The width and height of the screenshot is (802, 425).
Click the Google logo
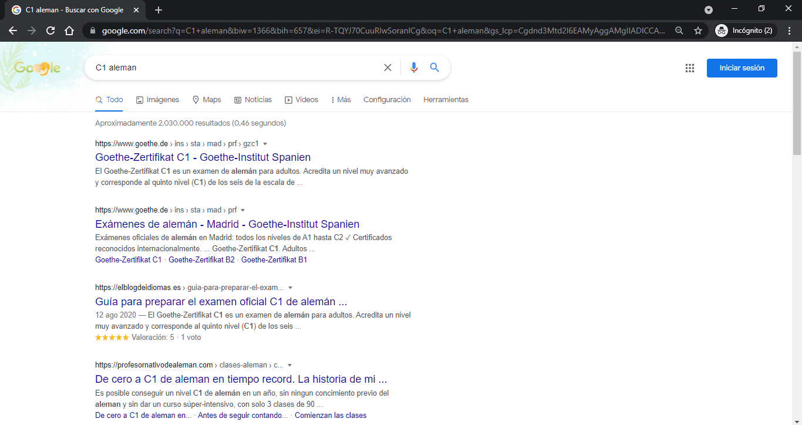pos(37,68)
